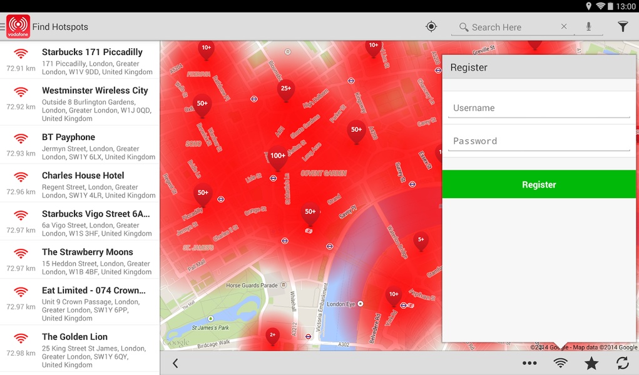This screenshot has height=375, width=639.
Task: Submit the green Register button
Action: click(539, 184)
